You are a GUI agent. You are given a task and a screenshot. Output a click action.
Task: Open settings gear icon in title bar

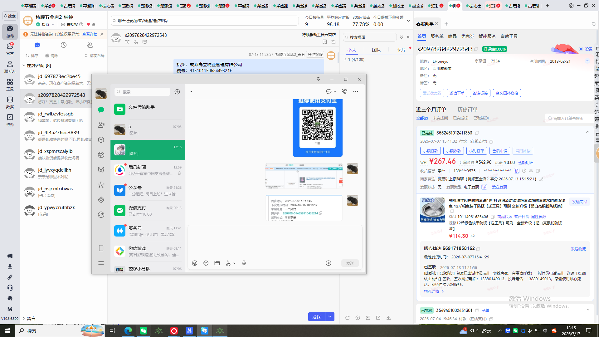(571, 6)
